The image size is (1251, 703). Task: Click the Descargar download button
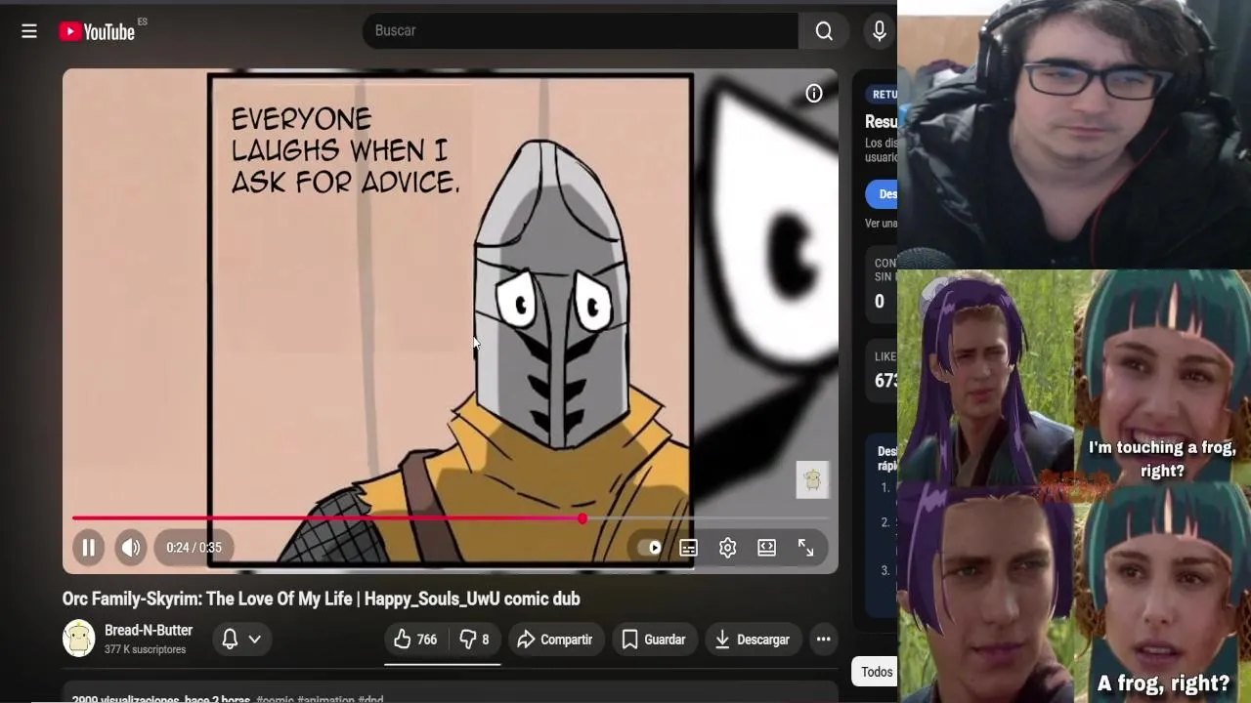pos(752,640)
